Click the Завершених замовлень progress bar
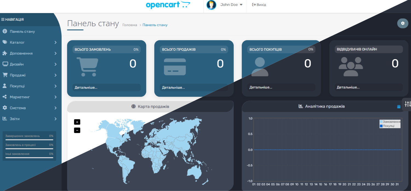411x191 pixels. coord(29,140)
